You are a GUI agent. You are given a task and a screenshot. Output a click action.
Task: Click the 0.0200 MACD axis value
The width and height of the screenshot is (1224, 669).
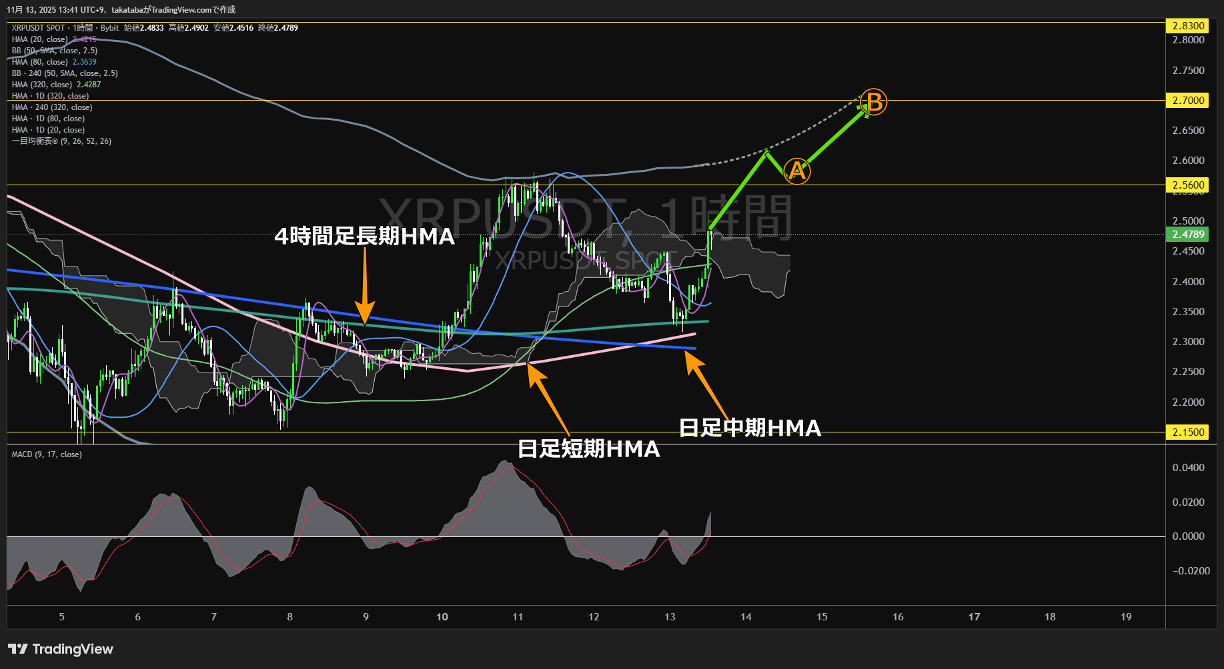(x=1189, y=502)
